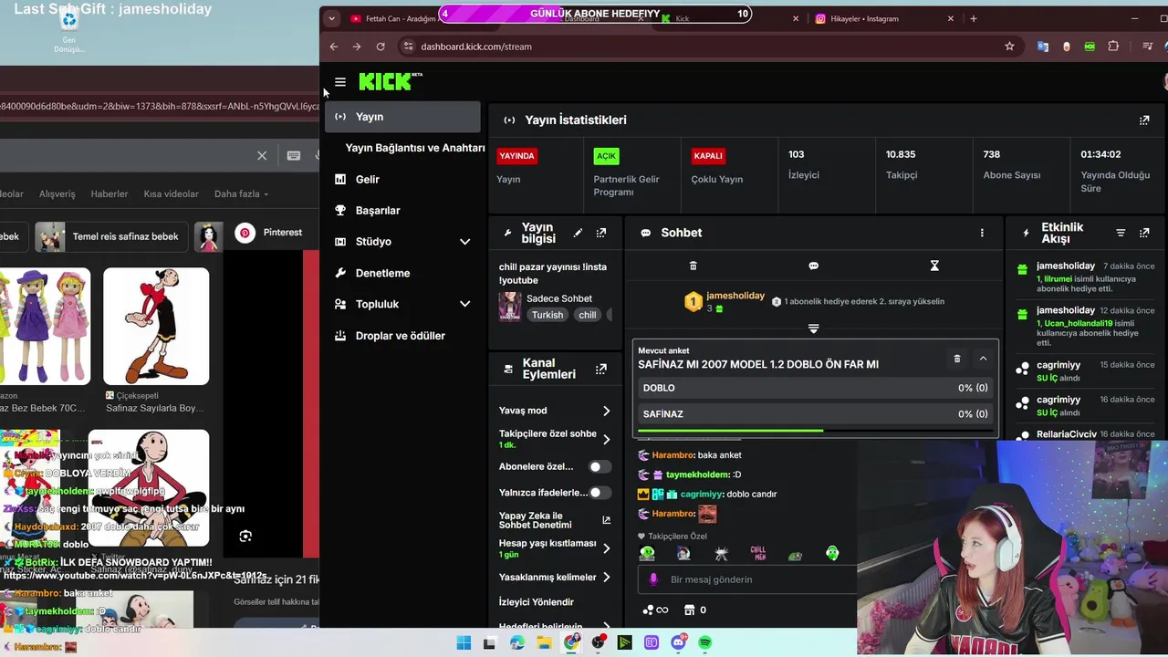The height and width of the screenshot is (657, 1168).
Task: Filter the Etkinlik Akışı feed
Action: click(x=1121, y=233)
